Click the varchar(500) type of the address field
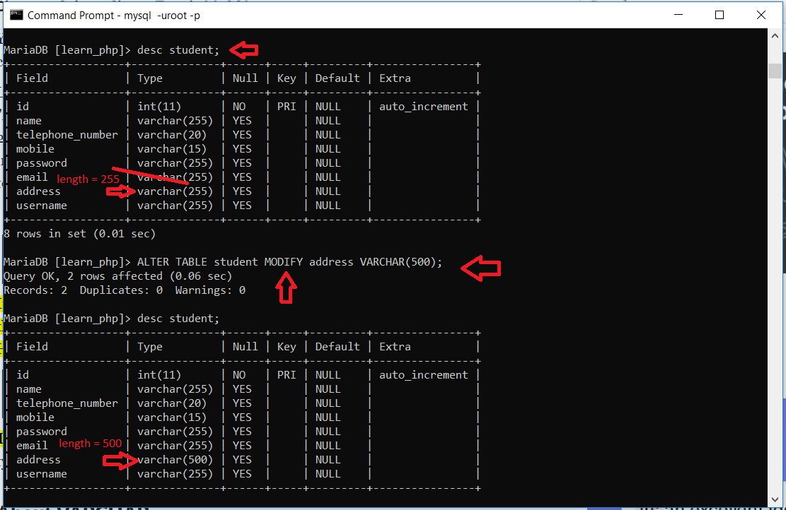Screen dimensions: 786x510 coord(175,459)
